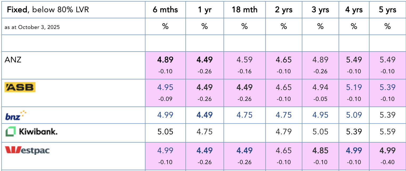Select ASB 5 year rate 5.39
Image resolution: width=406 pixels, height=171 pixels.
(388, 87)
